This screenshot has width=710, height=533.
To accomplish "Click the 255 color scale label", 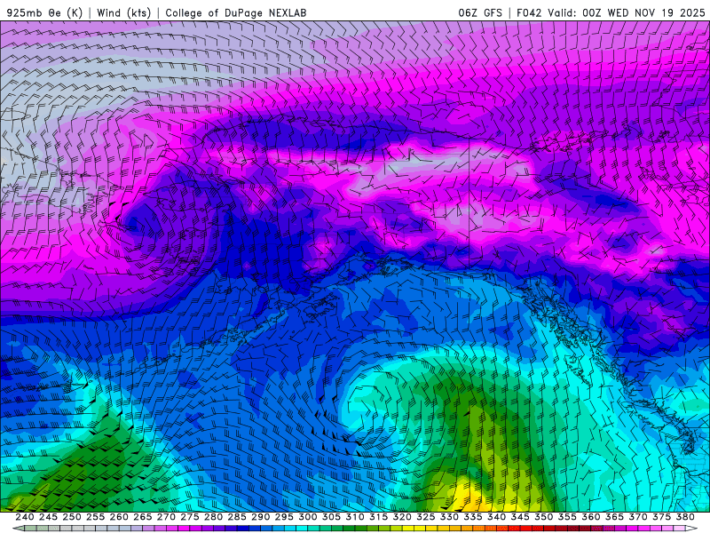I will (x=95, y=517).
